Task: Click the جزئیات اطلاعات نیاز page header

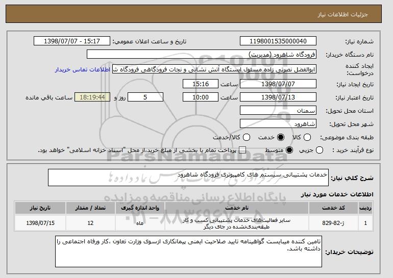Action: coord(342,14)
